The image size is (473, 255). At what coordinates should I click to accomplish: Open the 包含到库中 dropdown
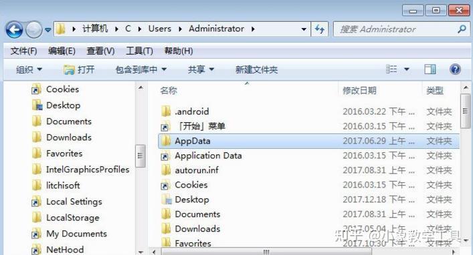[141, 69]
